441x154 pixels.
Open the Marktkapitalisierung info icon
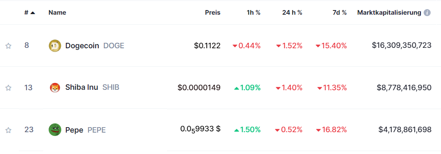pos(427,13)
